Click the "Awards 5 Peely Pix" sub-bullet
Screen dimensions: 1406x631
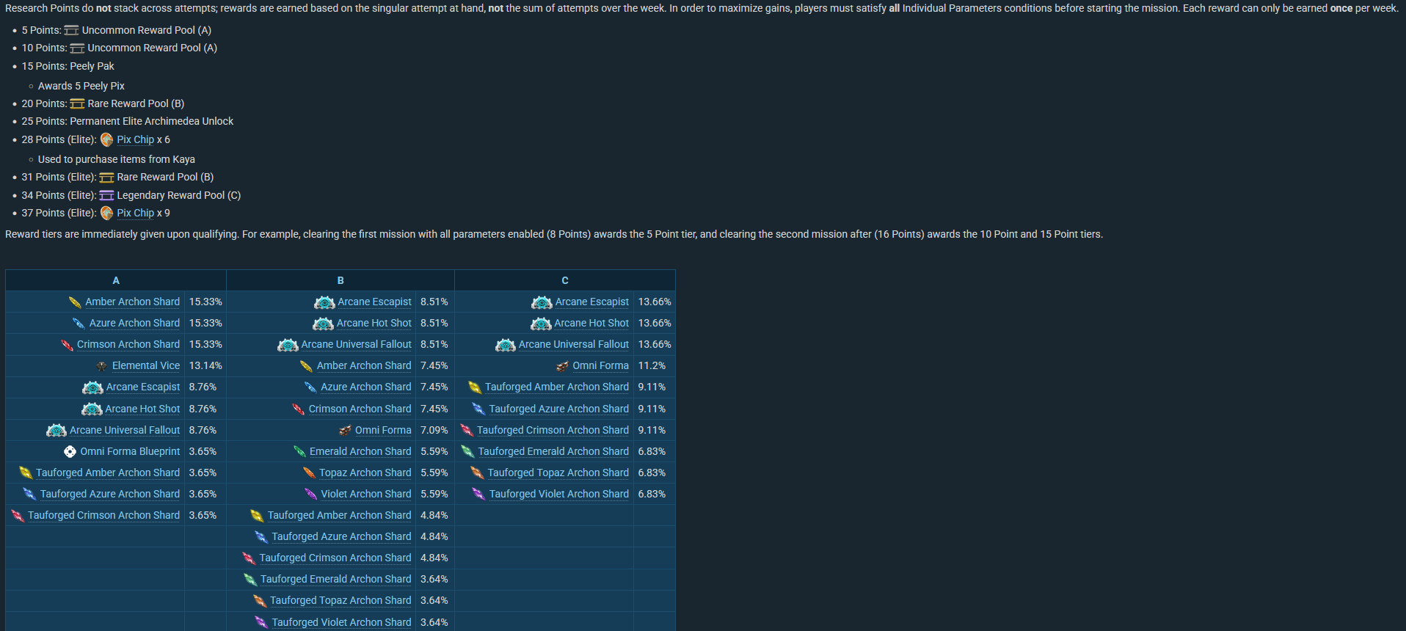[81, 86]
